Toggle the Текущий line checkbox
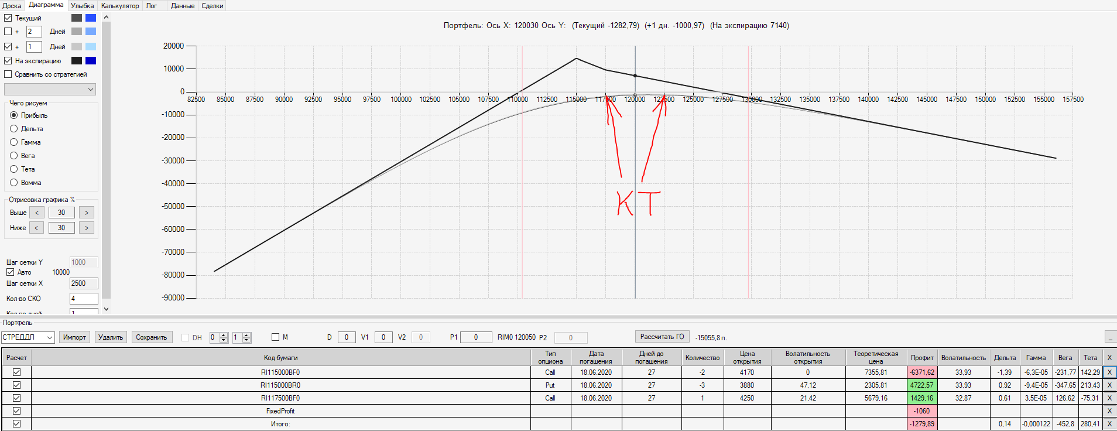1117x431 pixels. click(8, 18)
